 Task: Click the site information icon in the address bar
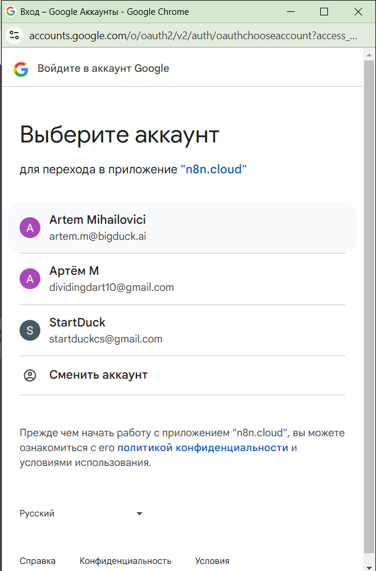(15, 36)
